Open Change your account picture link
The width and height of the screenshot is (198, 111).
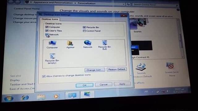[25, 22]
